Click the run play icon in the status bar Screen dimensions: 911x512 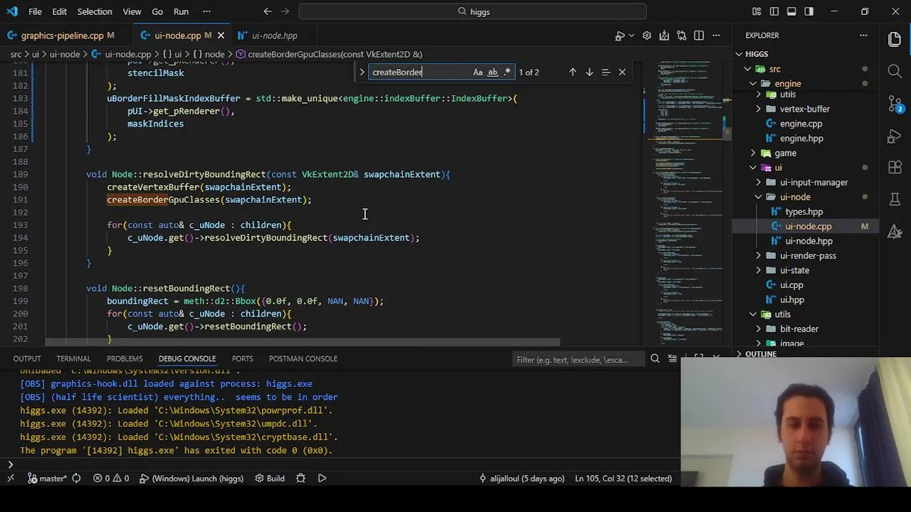322,479
